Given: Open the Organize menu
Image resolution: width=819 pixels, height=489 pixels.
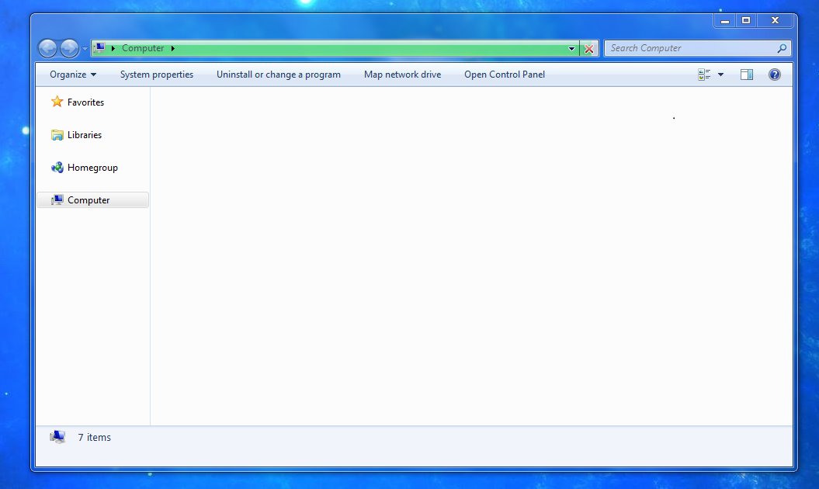Looking at the screenshot, I should tap(73, 75).
